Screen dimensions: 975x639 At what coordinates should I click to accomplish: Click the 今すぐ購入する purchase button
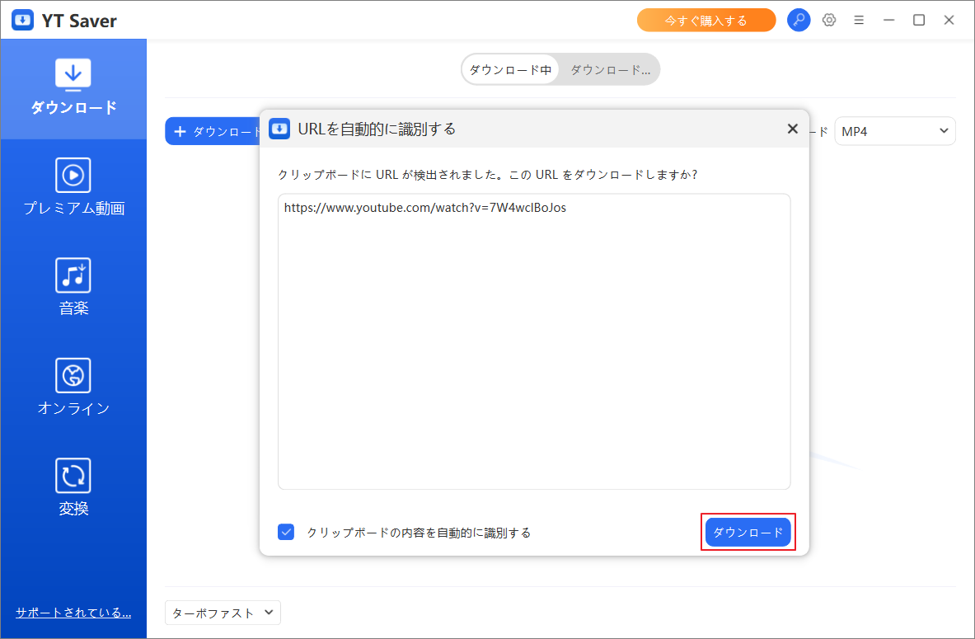pyautogui.click(x=705, y=19)
